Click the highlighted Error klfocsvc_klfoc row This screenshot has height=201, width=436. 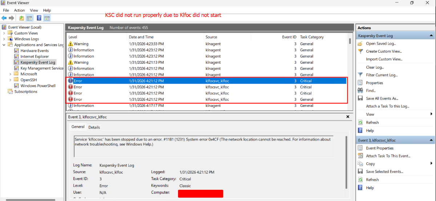[206, 81]
